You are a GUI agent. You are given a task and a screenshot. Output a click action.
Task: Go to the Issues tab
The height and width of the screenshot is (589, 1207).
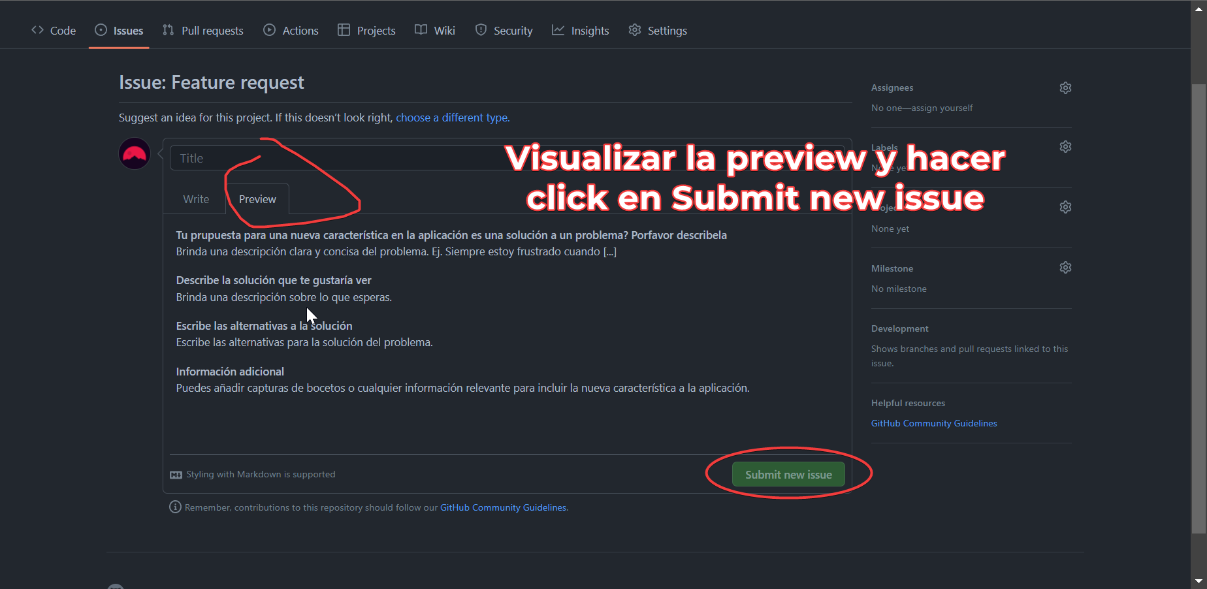(119, 31)
